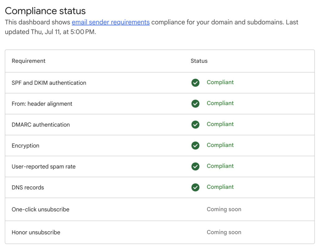
Task: Click the Requirement column header
Action: [29, 61]
